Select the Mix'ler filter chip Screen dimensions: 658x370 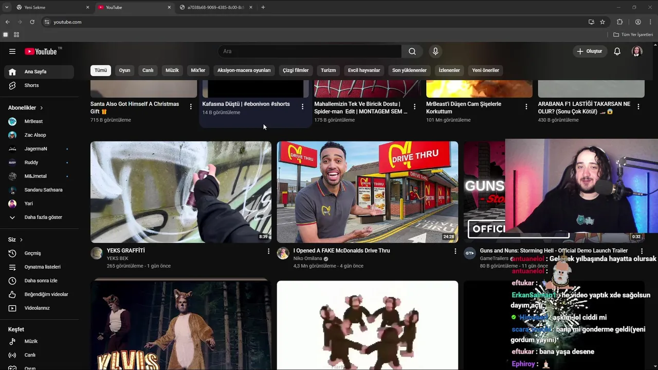point(198,70)
